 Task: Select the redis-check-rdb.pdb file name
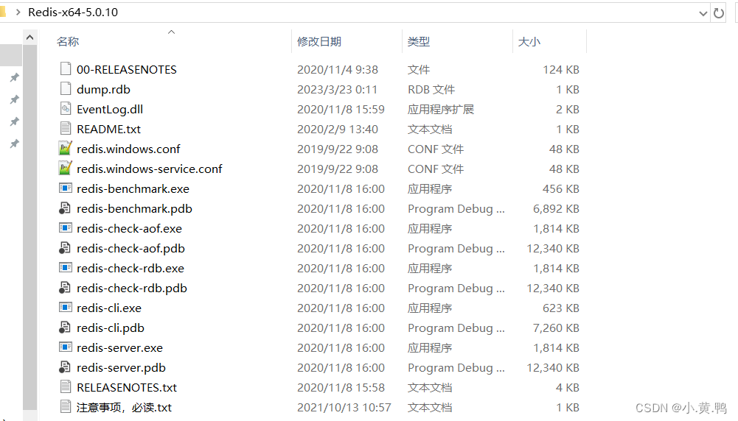click(132, 288)
